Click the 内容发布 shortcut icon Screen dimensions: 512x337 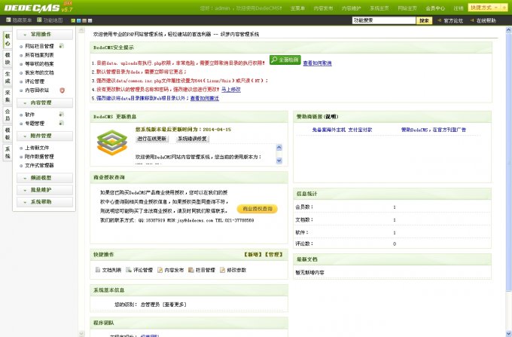(160, 270)
